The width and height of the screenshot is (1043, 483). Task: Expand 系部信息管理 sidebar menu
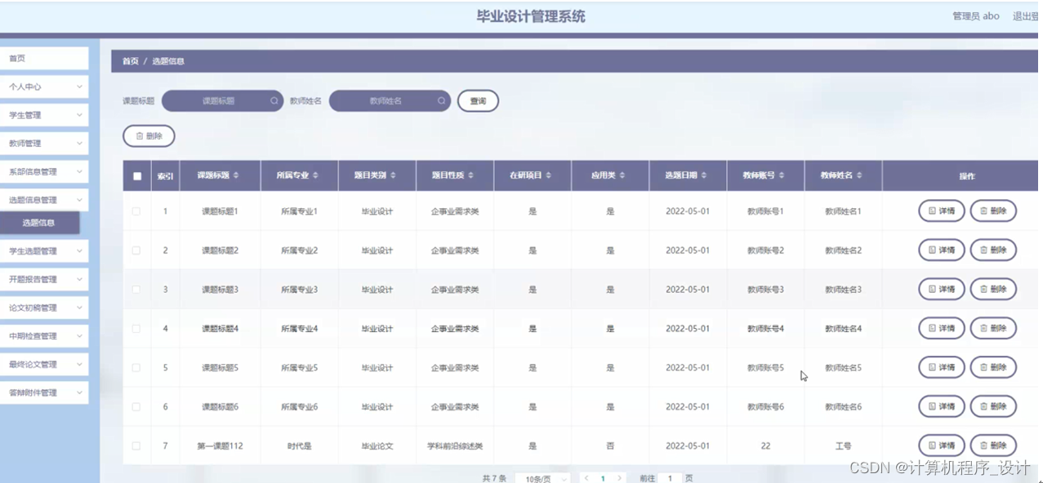[44, 172]
